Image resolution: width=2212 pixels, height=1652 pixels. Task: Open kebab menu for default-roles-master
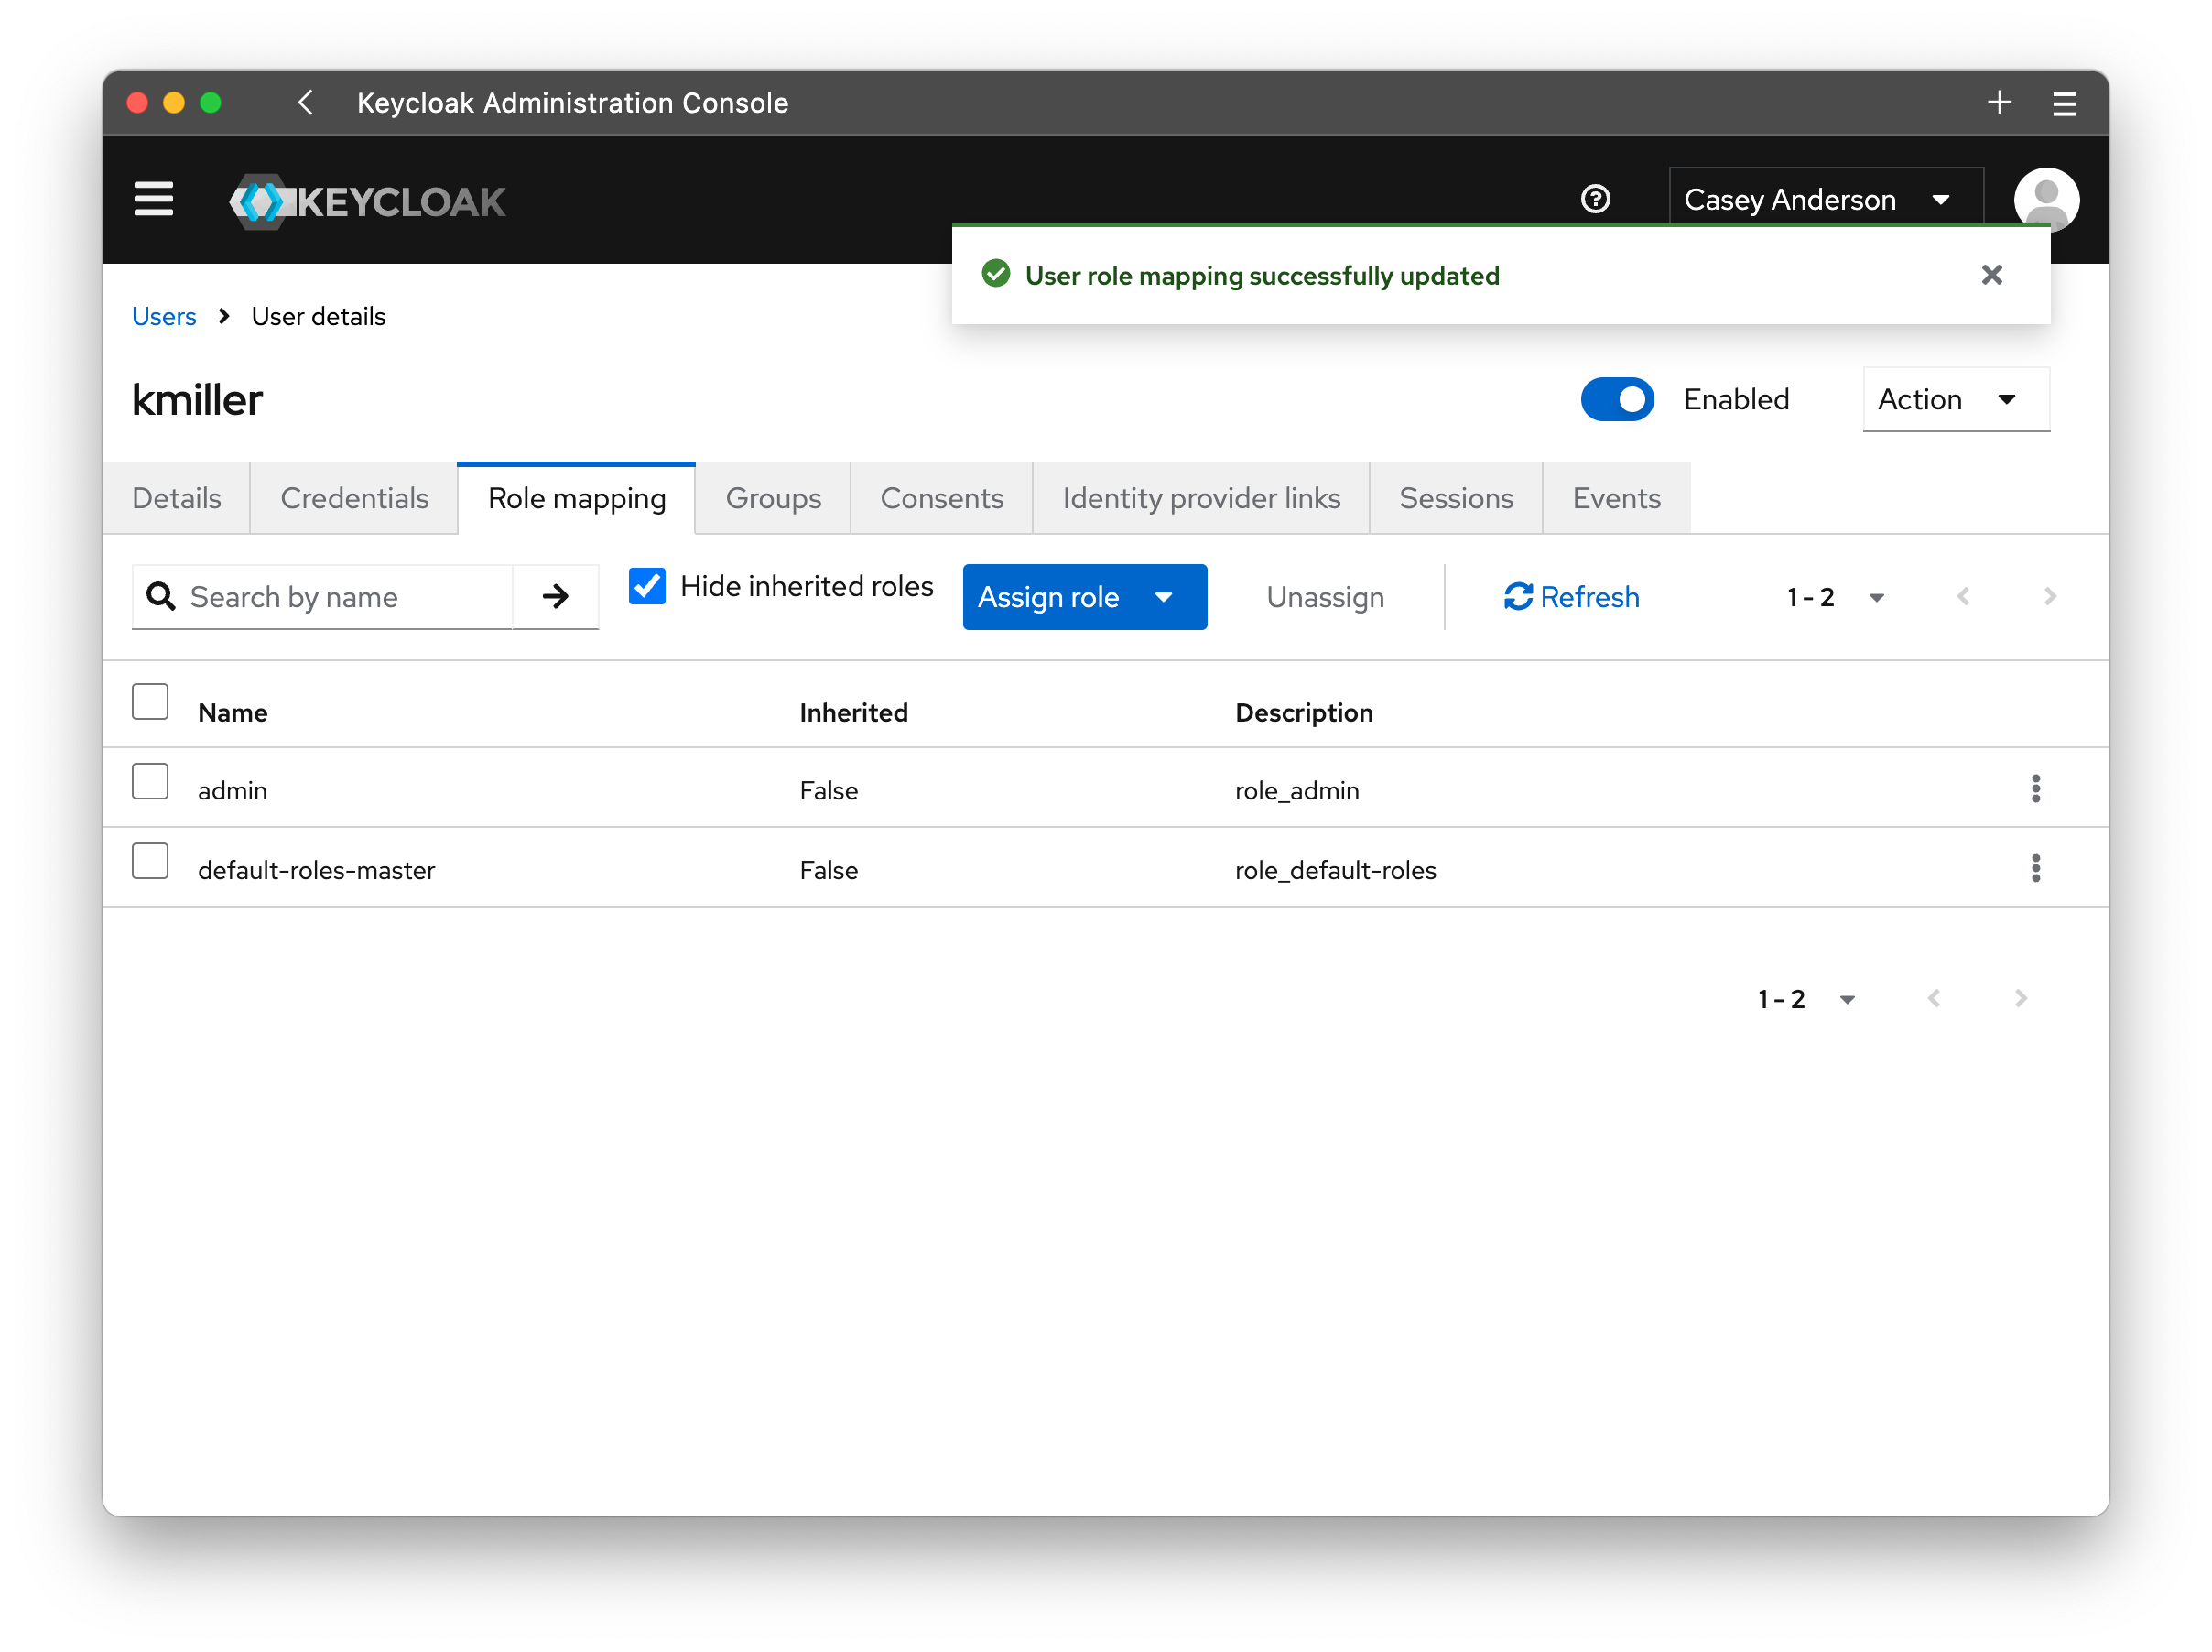pyautogui.click(x=2035, y=868)
